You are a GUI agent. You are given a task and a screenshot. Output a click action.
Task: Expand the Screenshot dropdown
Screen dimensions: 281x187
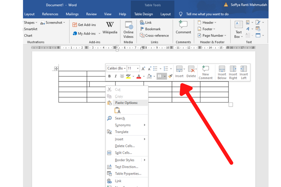point(64,22)
